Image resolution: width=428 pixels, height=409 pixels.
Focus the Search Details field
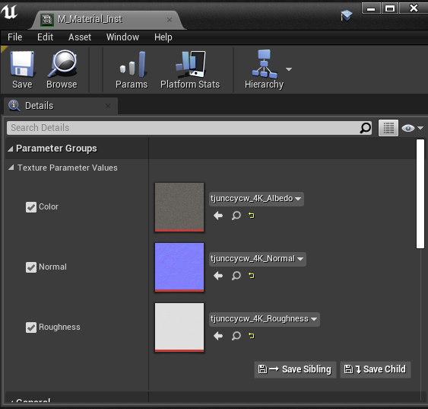click(189, 128)
